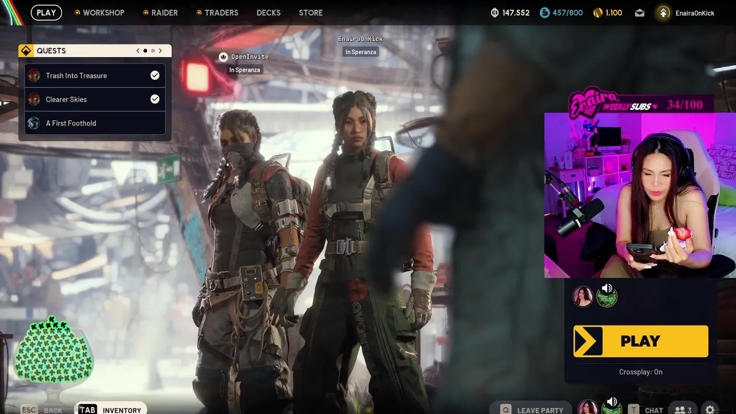Open INVENTORY with the TAB button
Screen dimensions: 736x414
click(x=110, y=410)
